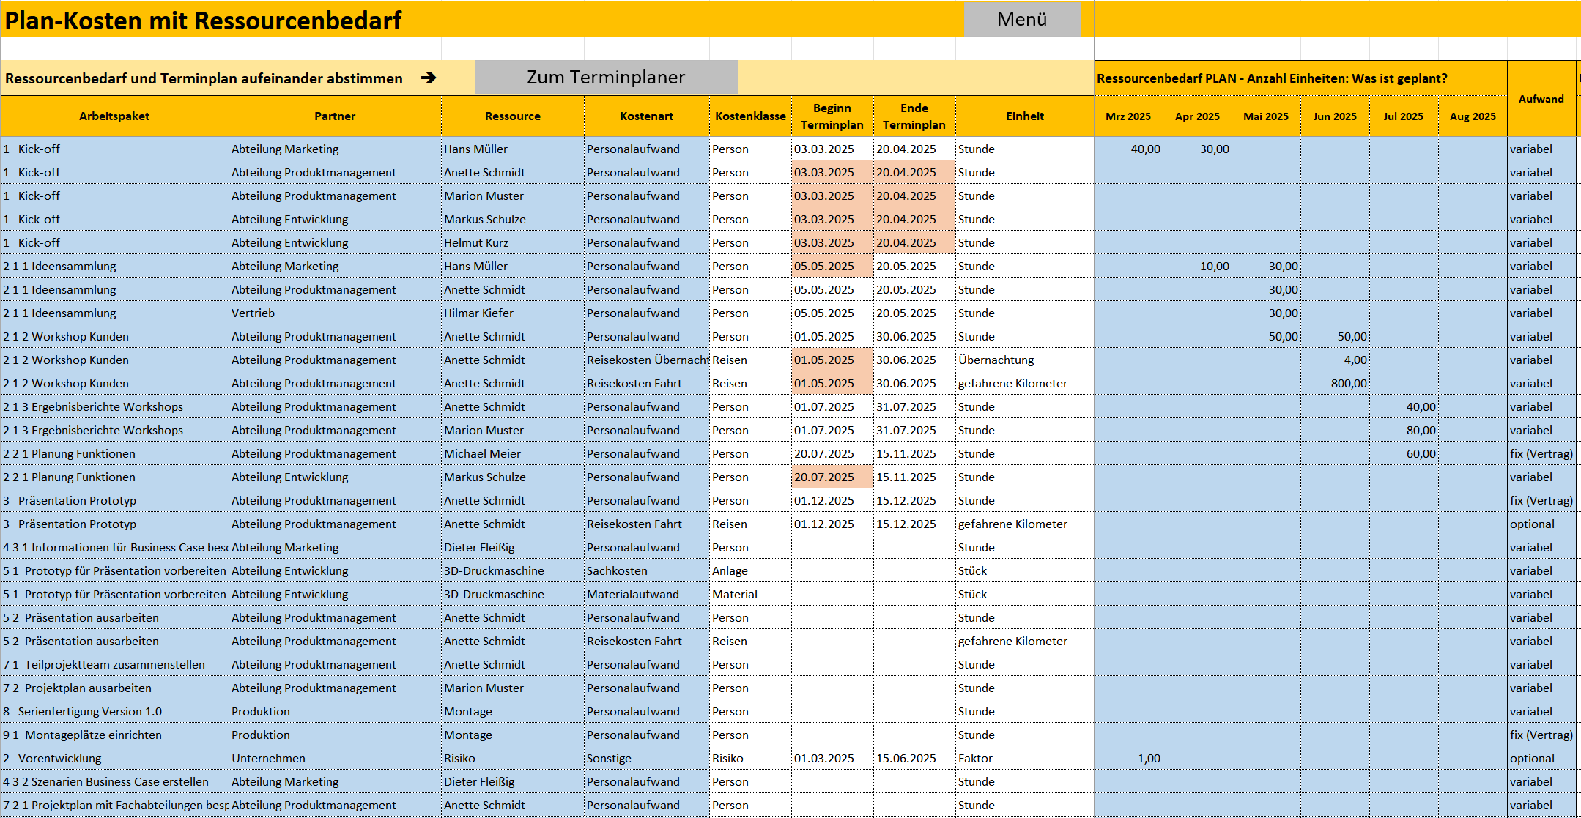The image size is (1581, 818).
Task: Select the Arbeitspaket column header
Action: pyautogui.click(x=114, y=116)
